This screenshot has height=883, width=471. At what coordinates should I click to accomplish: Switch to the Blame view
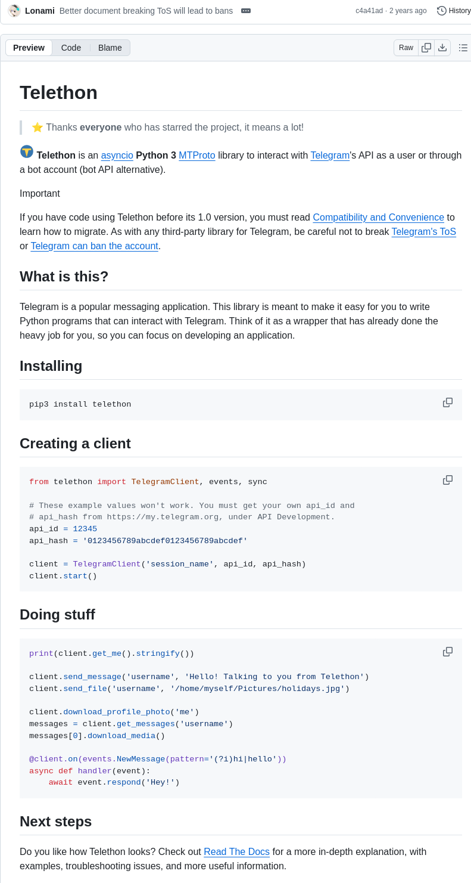point(110,48)
